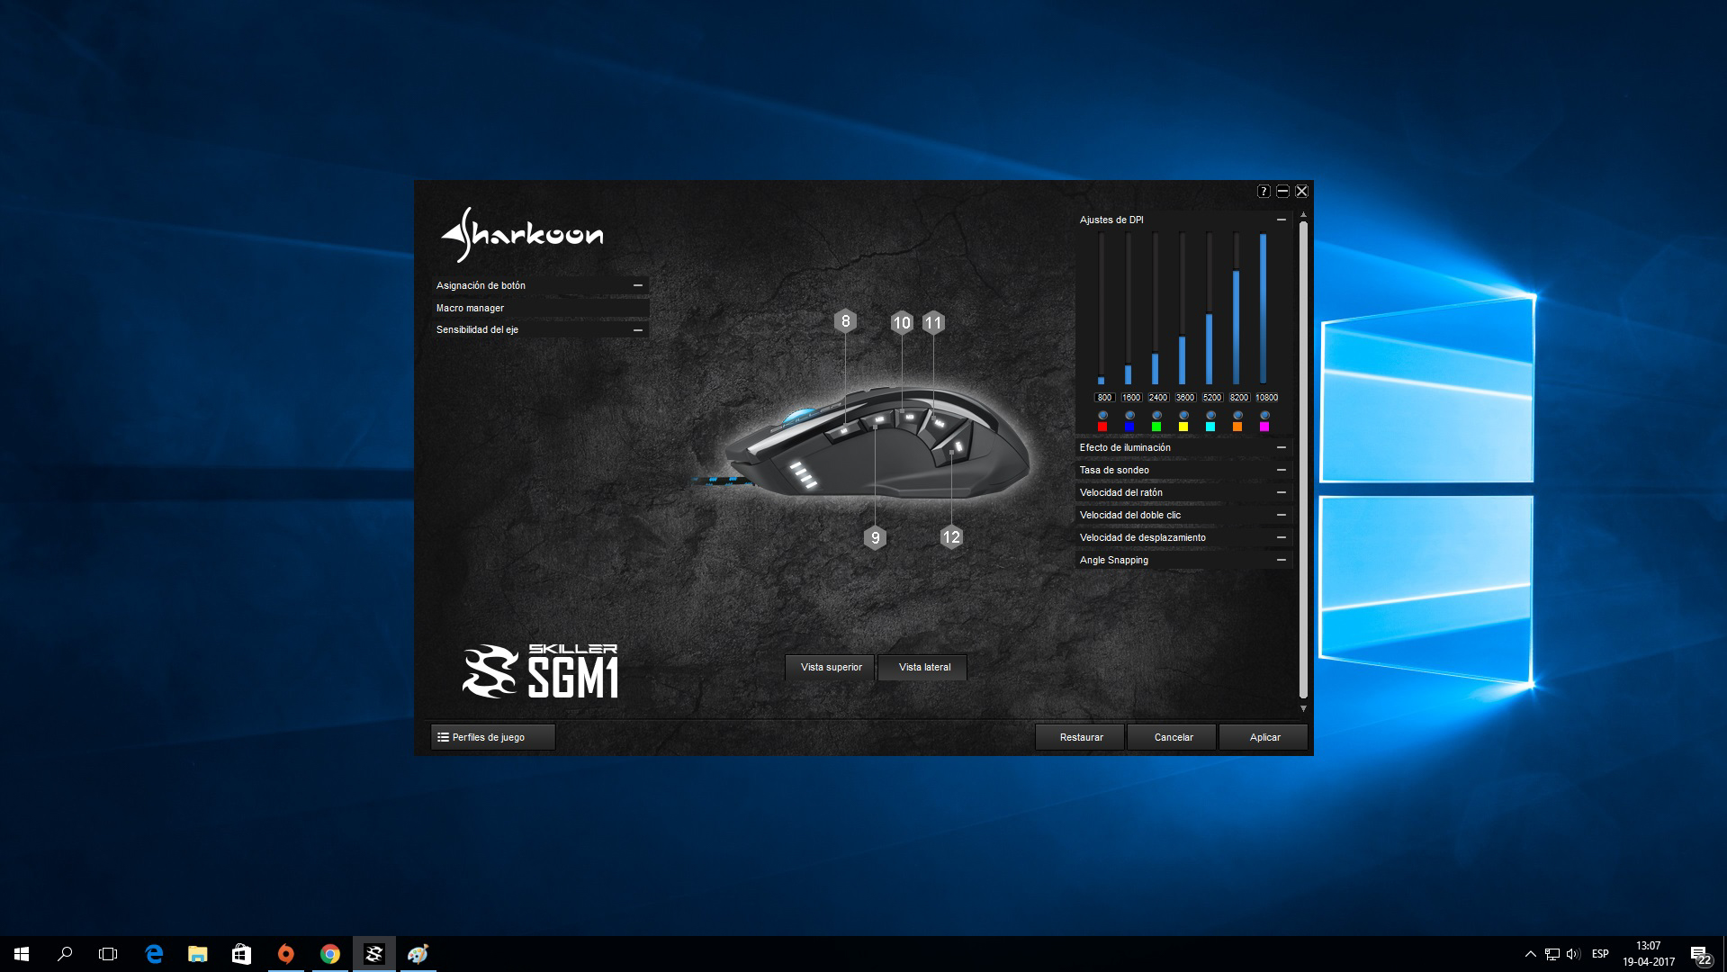Click the Sharkoon app taskbar icon
The image size is (1727, 972).
(373, 954)
